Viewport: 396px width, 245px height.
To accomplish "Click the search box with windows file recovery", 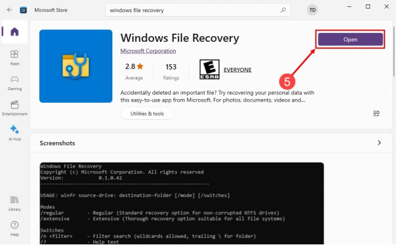I will pyautogui.click(x=198, y=10).
